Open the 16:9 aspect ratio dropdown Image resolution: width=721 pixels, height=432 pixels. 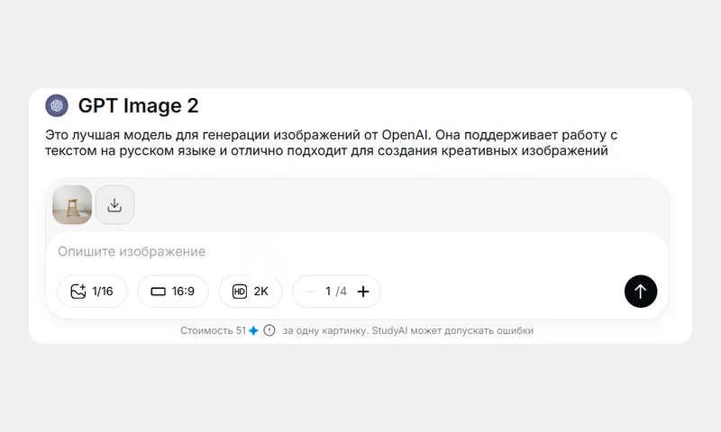pos(173,292)
